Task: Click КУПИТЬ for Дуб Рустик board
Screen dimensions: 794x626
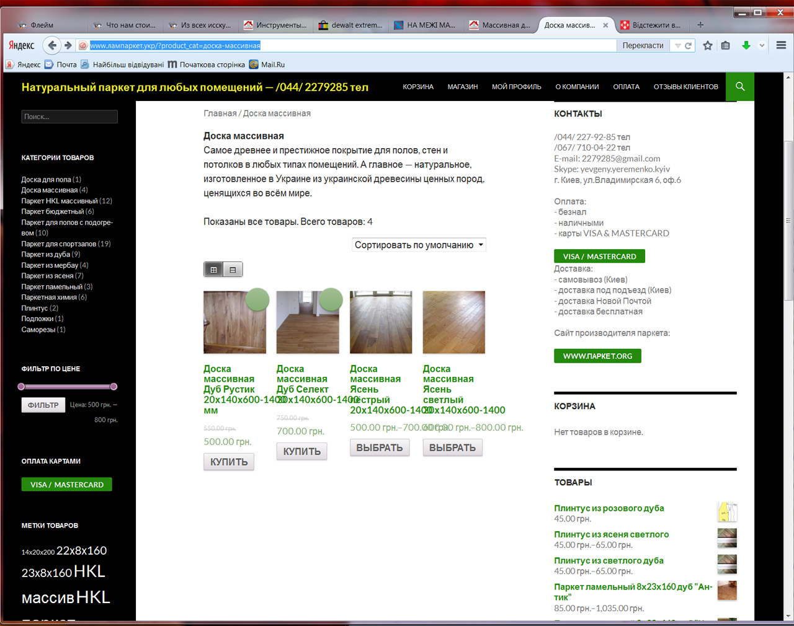Action: [229, 462]
